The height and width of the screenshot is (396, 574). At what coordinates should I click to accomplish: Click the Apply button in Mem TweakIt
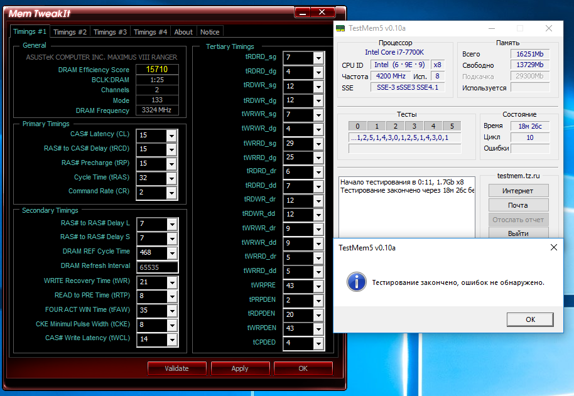(240, 368)
